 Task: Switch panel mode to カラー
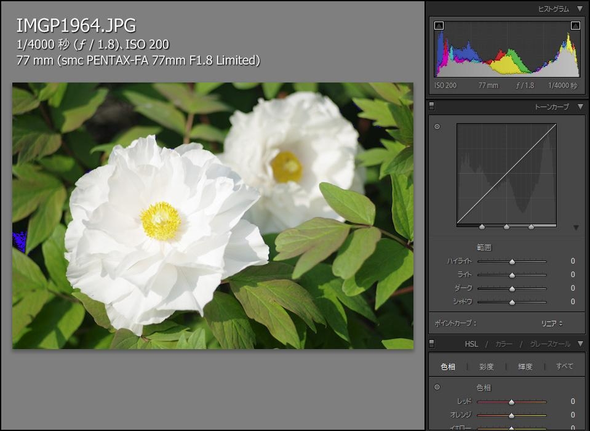coord(503,344)
